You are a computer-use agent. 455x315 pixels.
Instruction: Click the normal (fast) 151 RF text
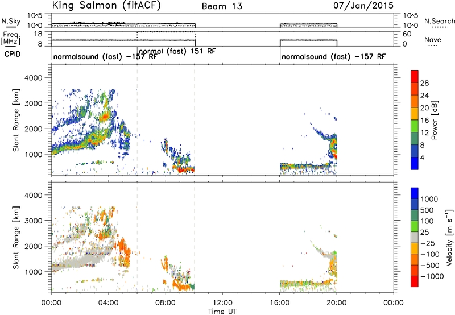[x=177, y=51]
